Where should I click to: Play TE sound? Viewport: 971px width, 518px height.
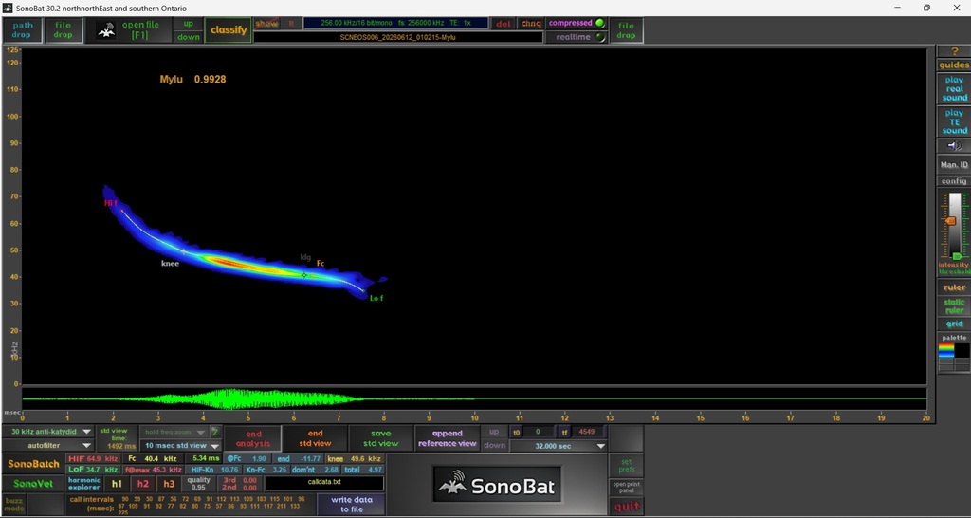[x=954, y=121]
